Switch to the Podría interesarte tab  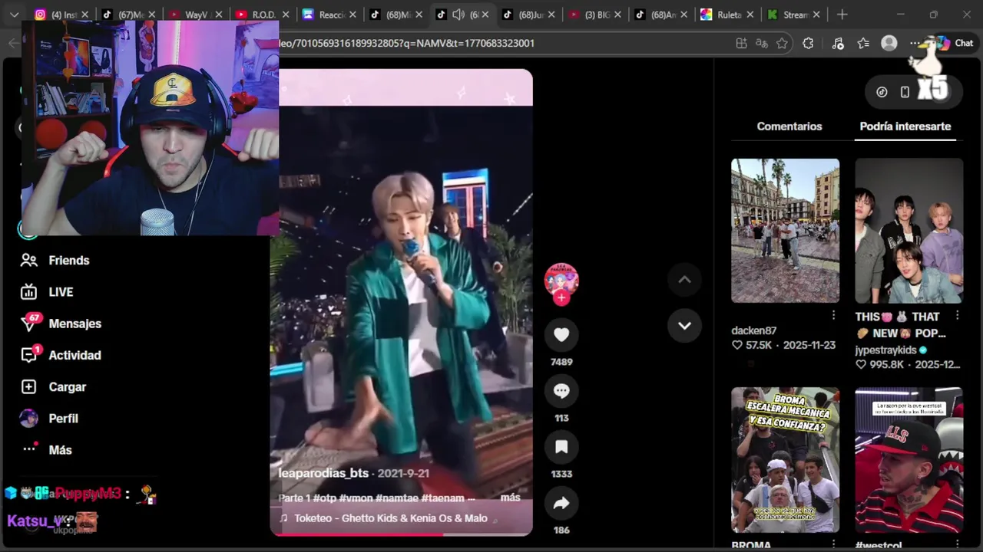click(905, 127)
